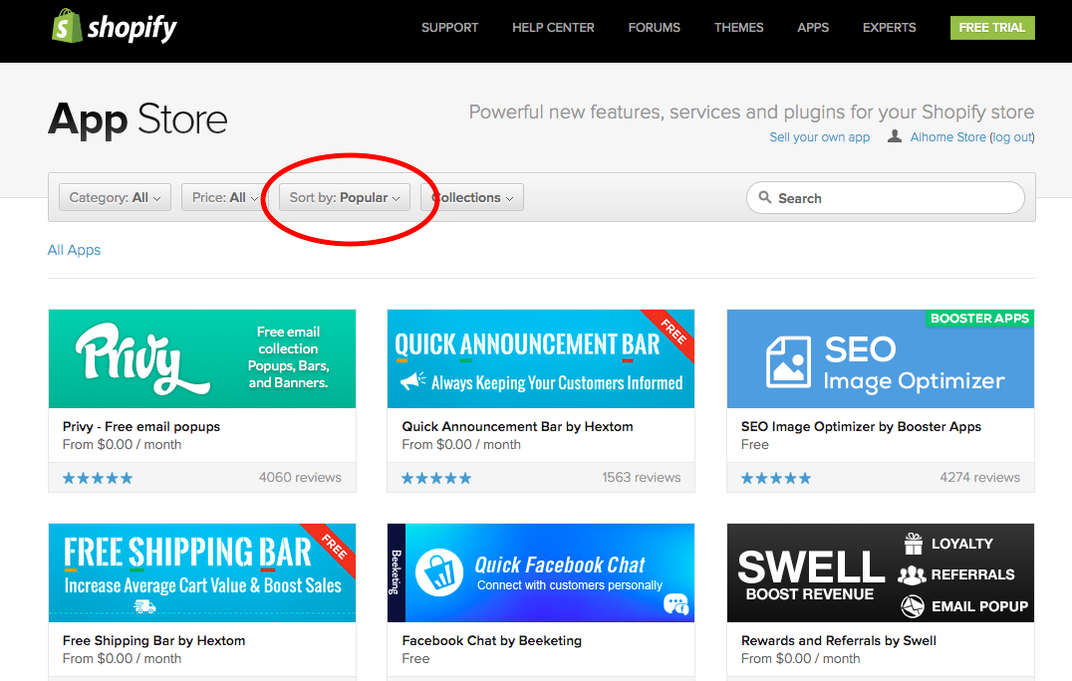
Task: Expand the Price: All dropdown
Action: click(x=225, y=197)
